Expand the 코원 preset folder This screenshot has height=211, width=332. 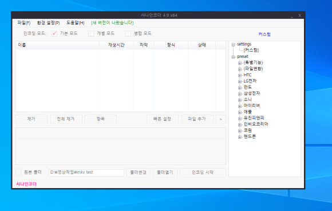pyautogui.click(x=240, y=131)
